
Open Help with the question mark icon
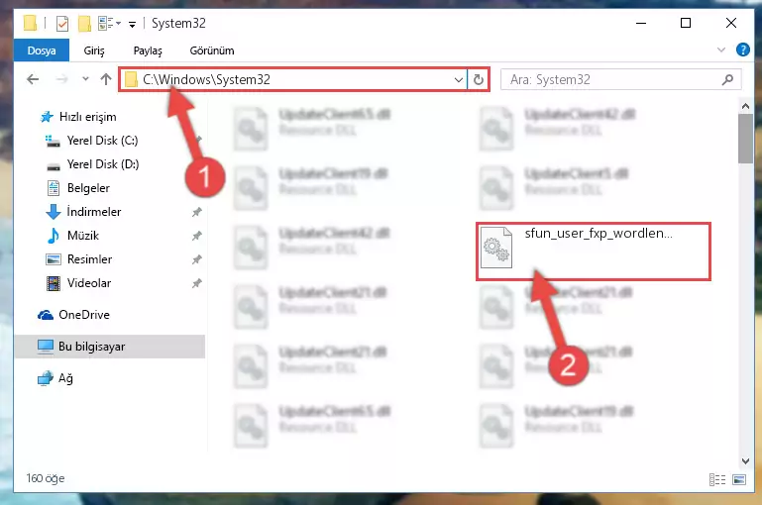[742, 50]
